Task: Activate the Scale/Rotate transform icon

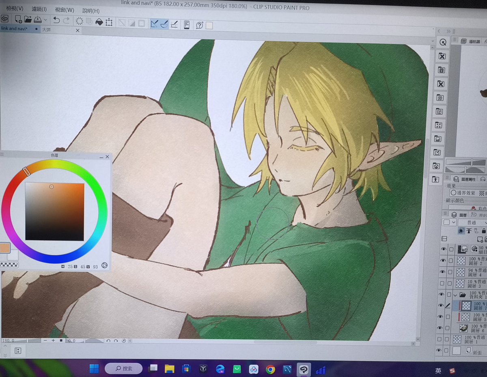Action: point(109,22)
